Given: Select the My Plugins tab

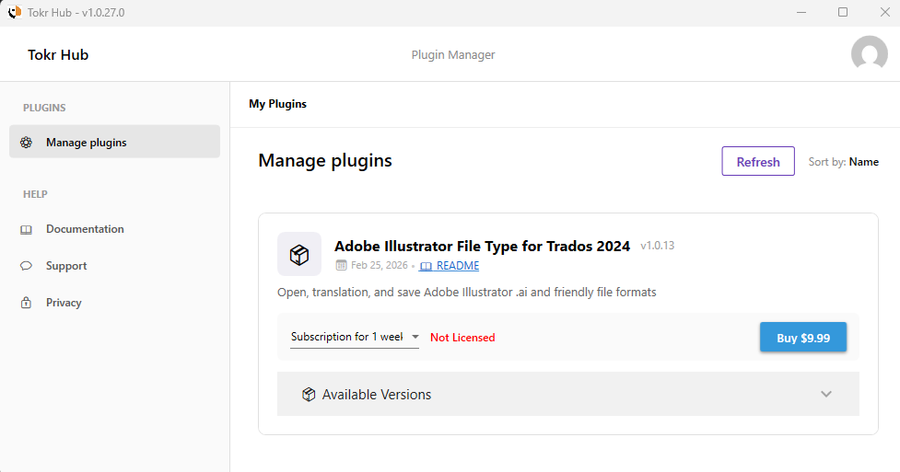Looking at the screenshot, I should tap(278, 104).
